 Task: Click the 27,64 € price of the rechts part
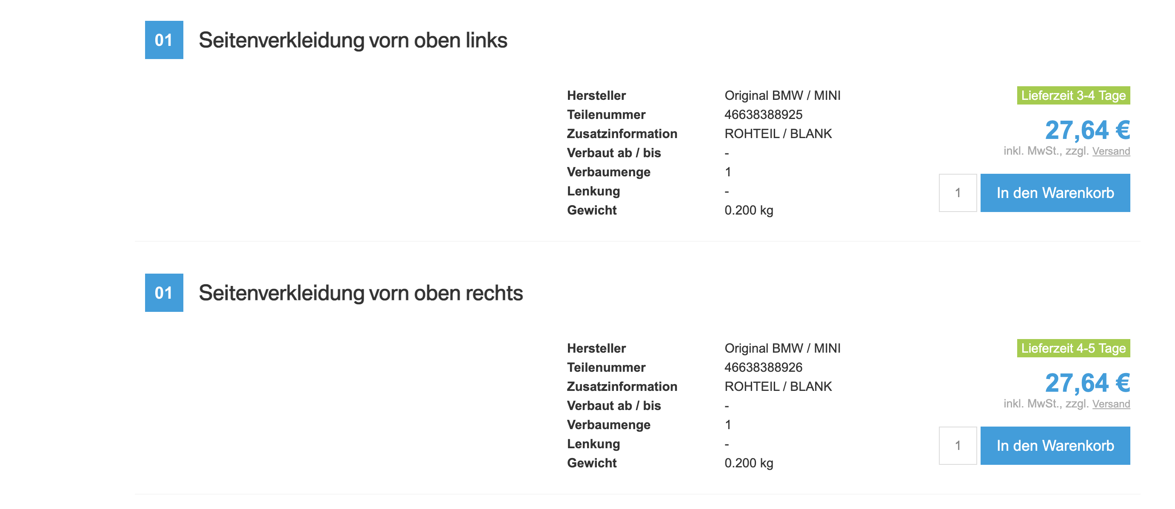1087,383
